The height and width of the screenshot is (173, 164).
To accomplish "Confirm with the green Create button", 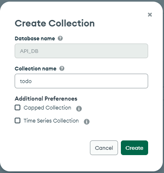I will pyautogui.click(x=134, y=148).
